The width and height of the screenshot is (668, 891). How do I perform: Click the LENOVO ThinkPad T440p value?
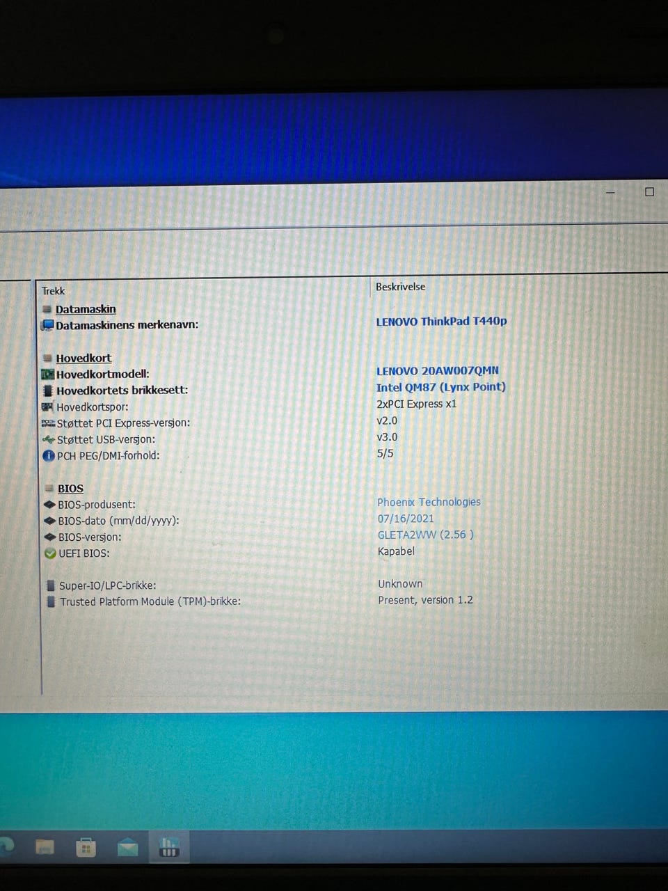point(441,321)
